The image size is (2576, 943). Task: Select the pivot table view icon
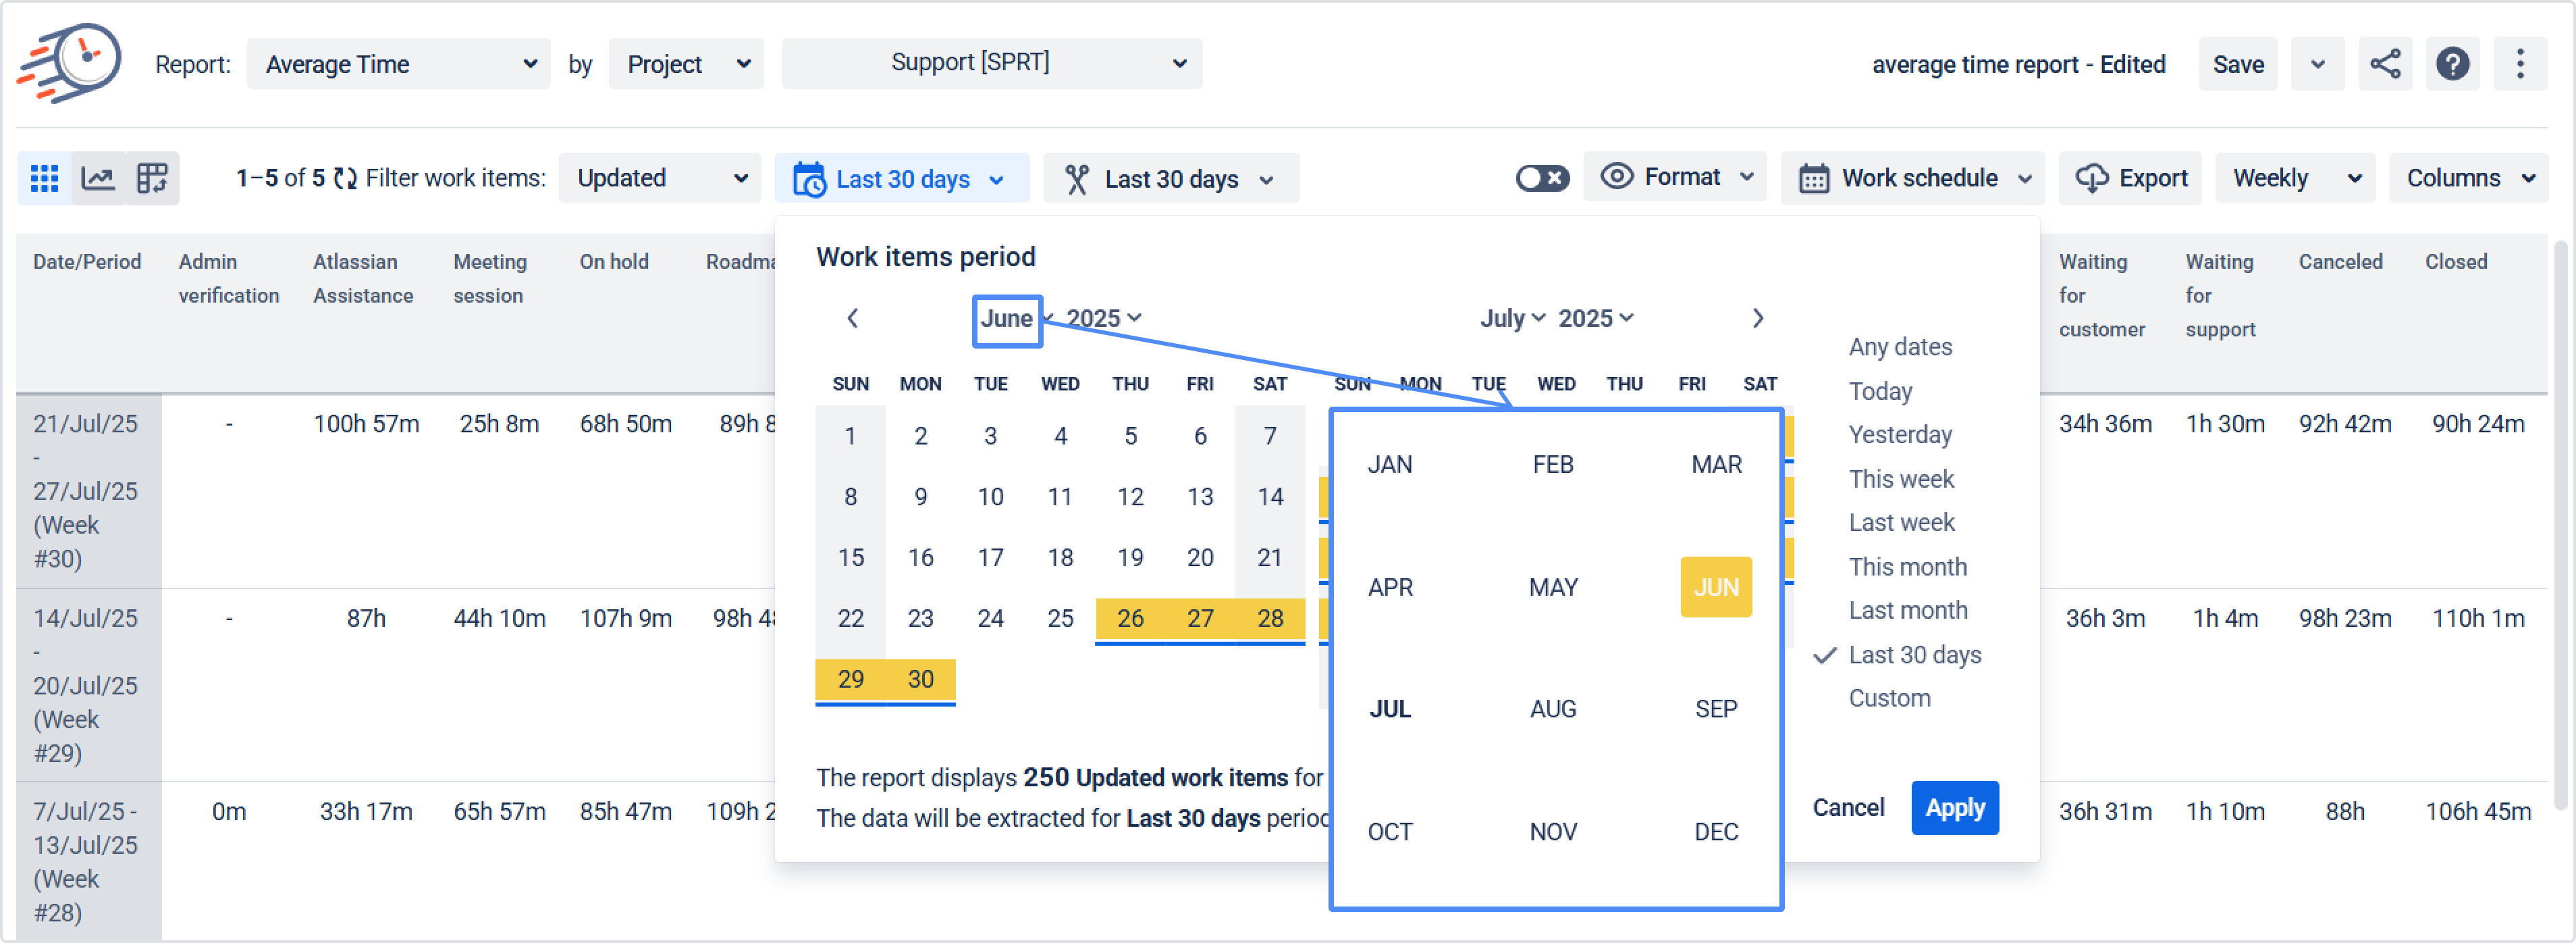pyautogui.click(x=152, y=178)
